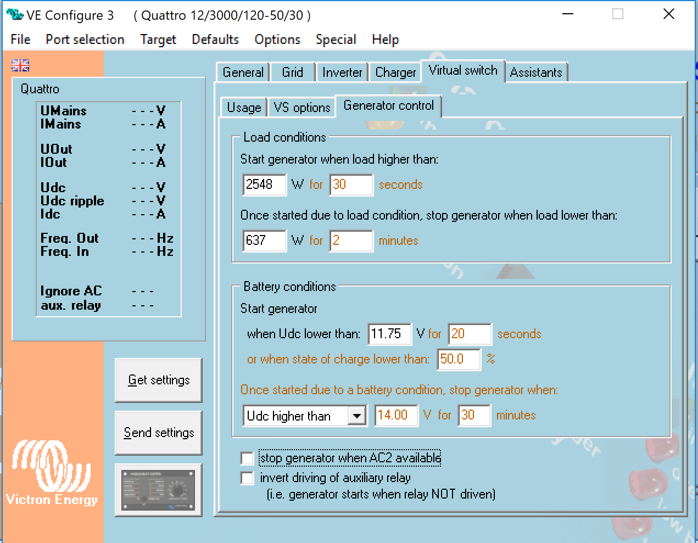Click the VE Configure title bar icon
The width and height of the screenshot is (698, 543).
tap(15, 15)
